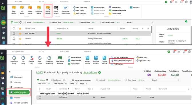Select Work in Progress in sidebar
The image size is (192, 105).
pos(19,92)
